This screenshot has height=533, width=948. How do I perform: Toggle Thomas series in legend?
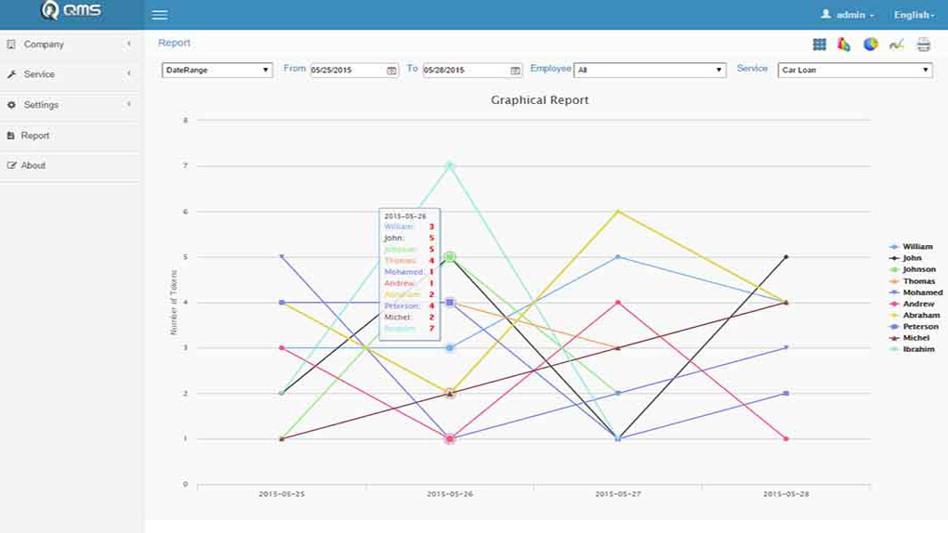click(913, 281)
